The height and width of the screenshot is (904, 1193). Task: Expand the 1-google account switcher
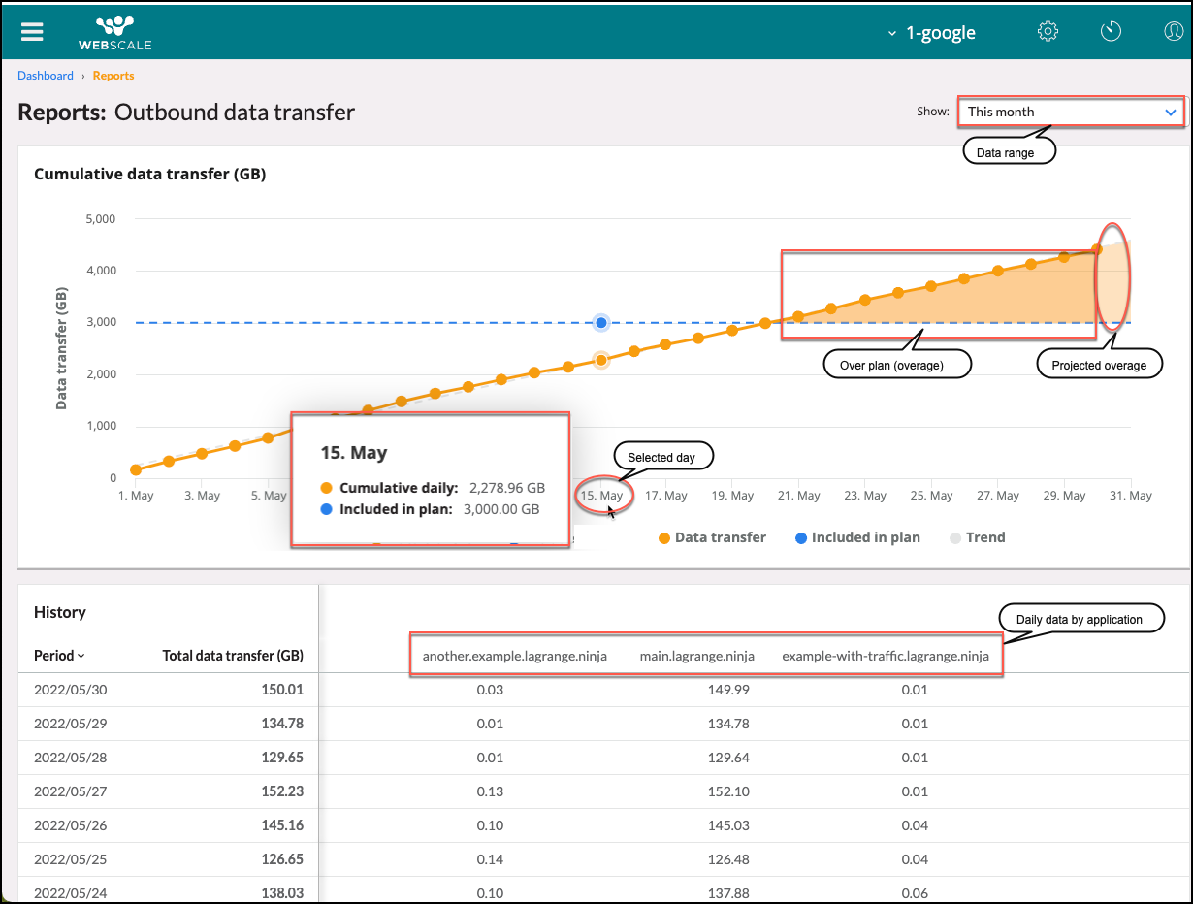(931, 33)
